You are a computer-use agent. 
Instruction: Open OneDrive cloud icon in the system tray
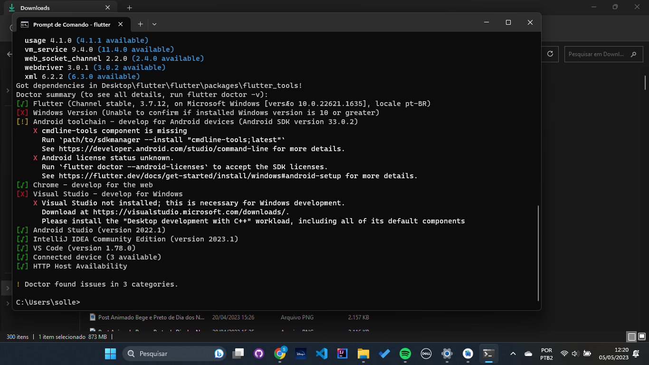click(528, 354)
